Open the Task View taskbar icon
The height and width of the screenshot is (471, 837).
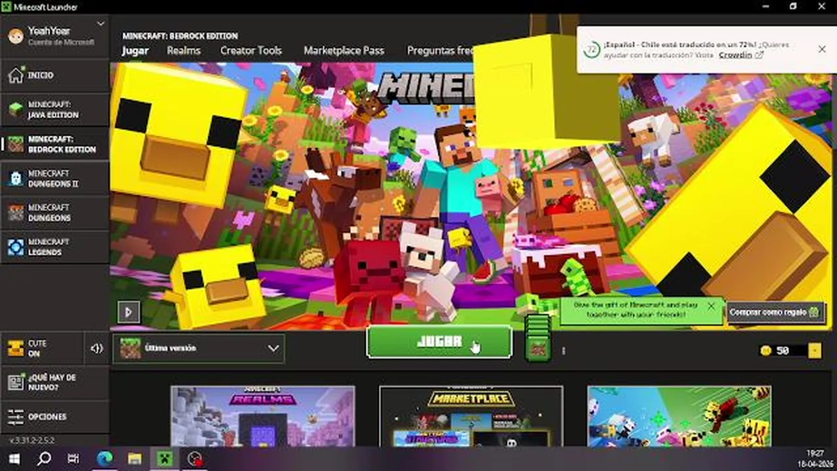point(73,459)
